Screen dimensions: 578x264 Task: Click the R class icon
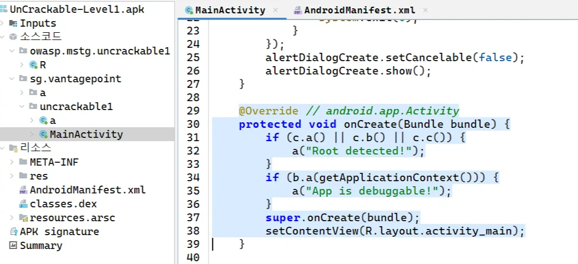[x=33, y=65]
